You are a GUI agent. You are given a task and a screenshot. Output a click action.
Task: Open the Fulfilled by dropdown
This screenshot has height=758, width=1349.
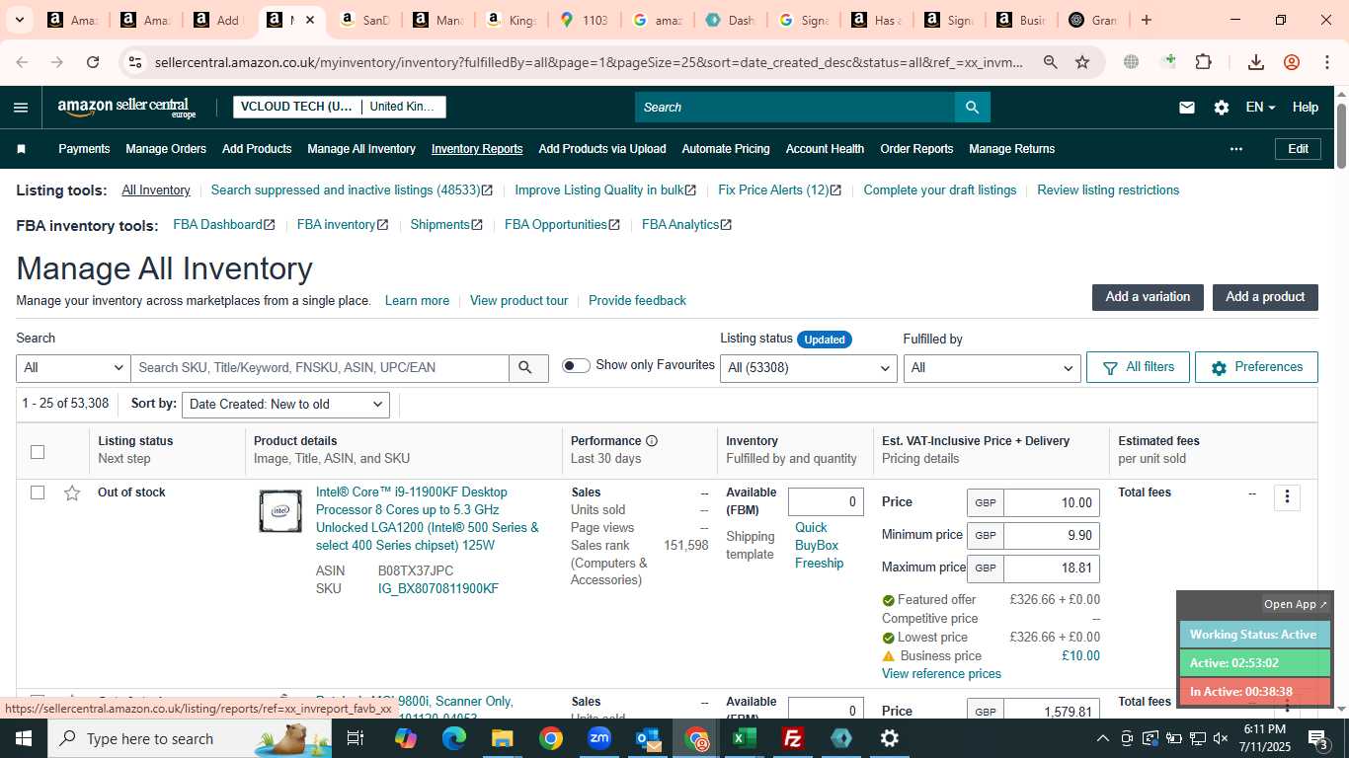(992, 368)
